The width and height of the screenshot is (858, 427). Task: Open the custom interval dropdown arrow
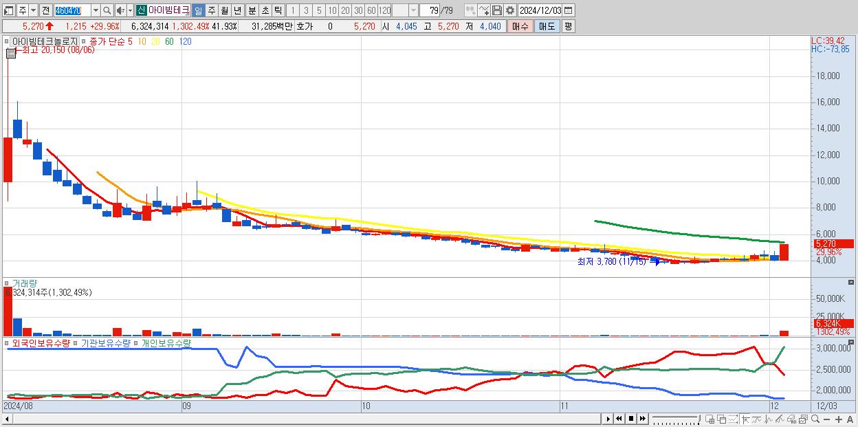[413, 11]
